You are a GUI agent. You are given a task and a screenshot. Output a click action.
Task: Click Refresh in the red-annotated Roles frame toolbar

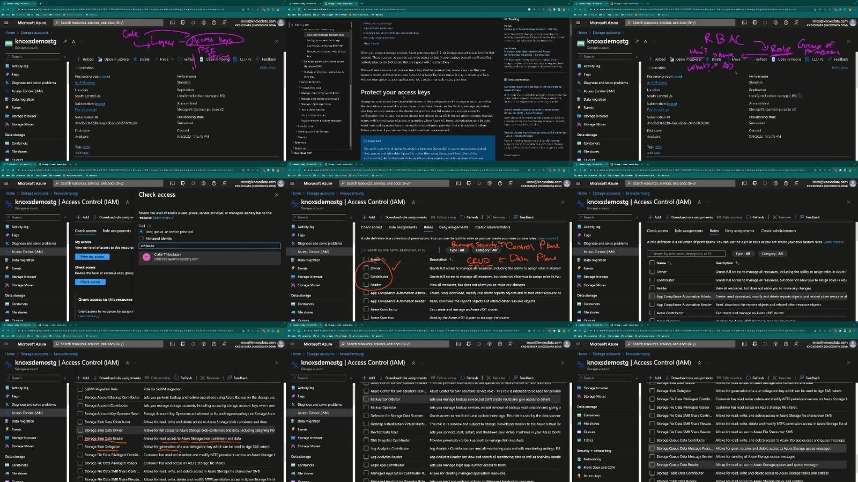(x=469, y=217)
